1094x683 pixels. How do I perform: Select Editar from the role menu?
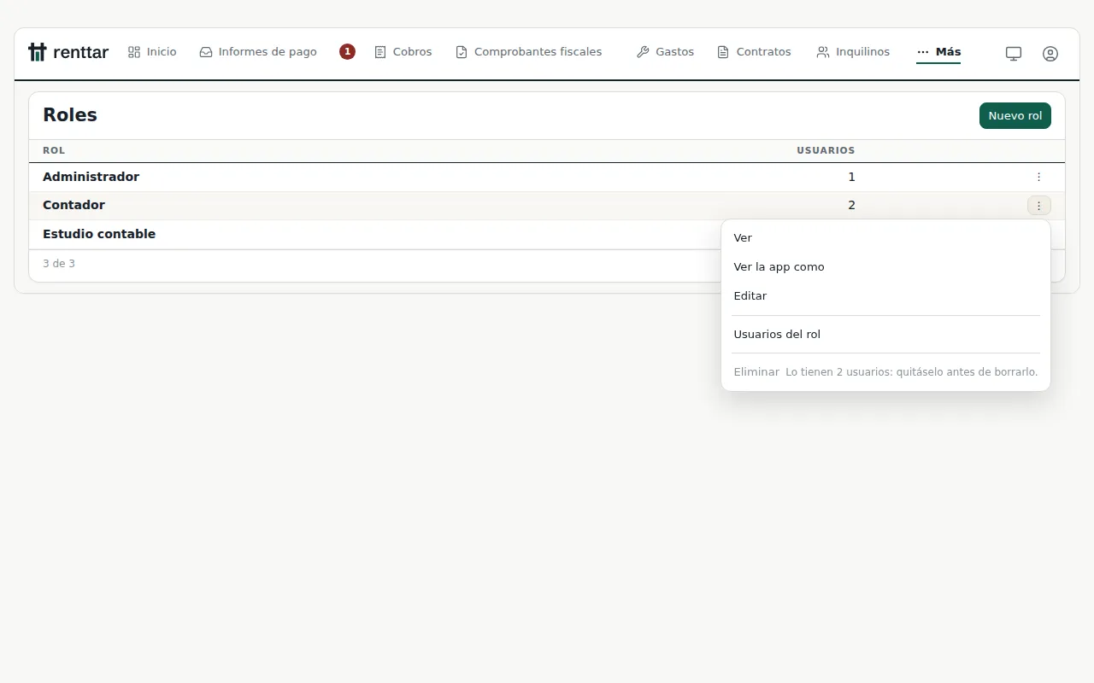tap(885, 296)
